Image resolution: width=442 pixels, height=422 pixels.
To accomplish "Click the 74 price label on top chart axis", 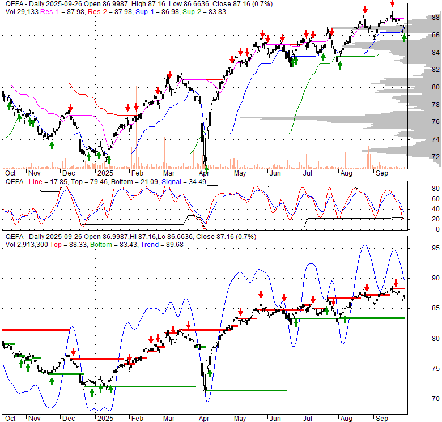I will pyautogui.click(x=436, y=139).
